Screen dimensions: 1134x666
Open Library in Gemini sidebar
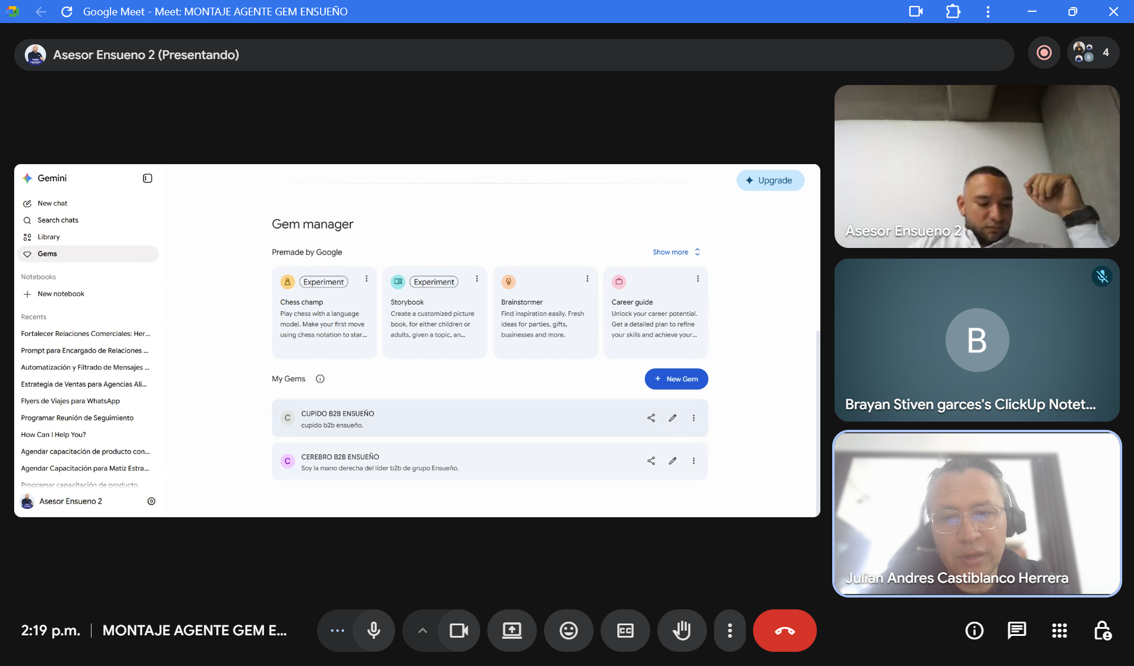pos(87,237)
